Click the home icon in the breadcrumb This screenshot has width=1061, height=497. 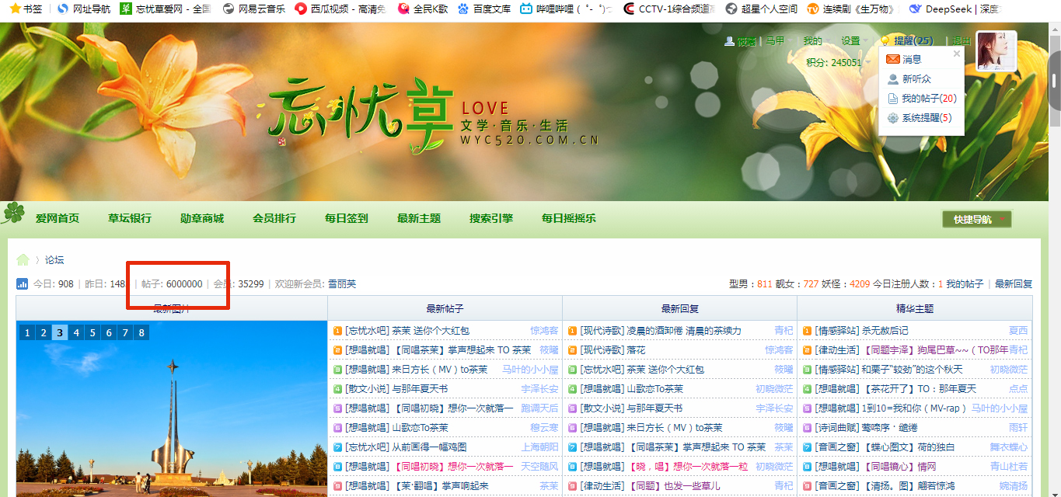(x=23, y=260)
